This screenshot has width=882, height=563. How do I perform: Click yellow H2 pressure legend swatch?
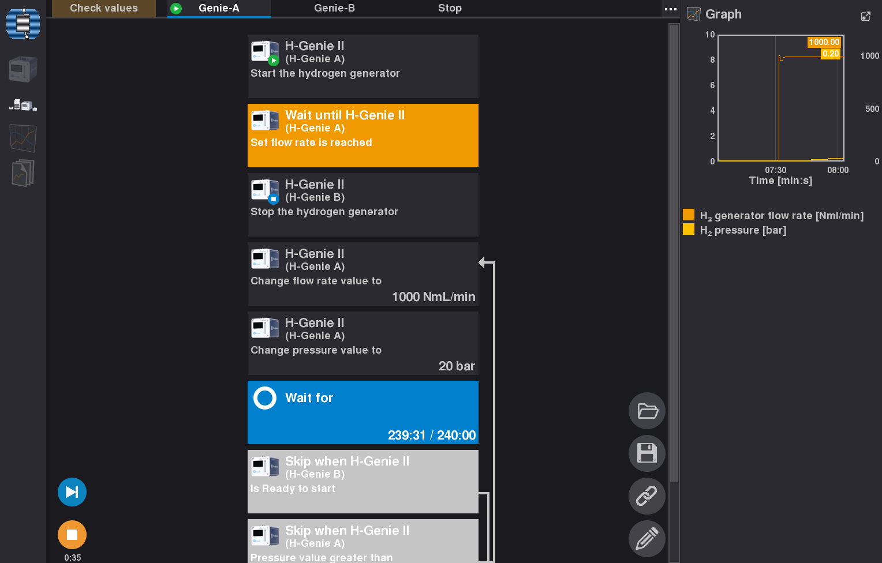tap(689, 229)
